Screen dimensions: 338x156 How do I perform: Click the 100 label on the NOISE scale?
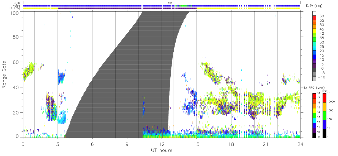coord(330,119)
